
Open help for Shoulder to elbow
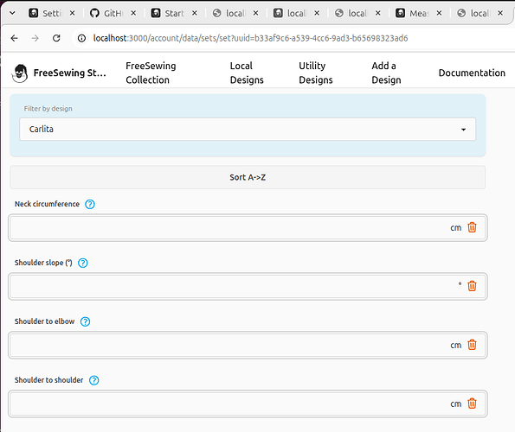(85, 321)
